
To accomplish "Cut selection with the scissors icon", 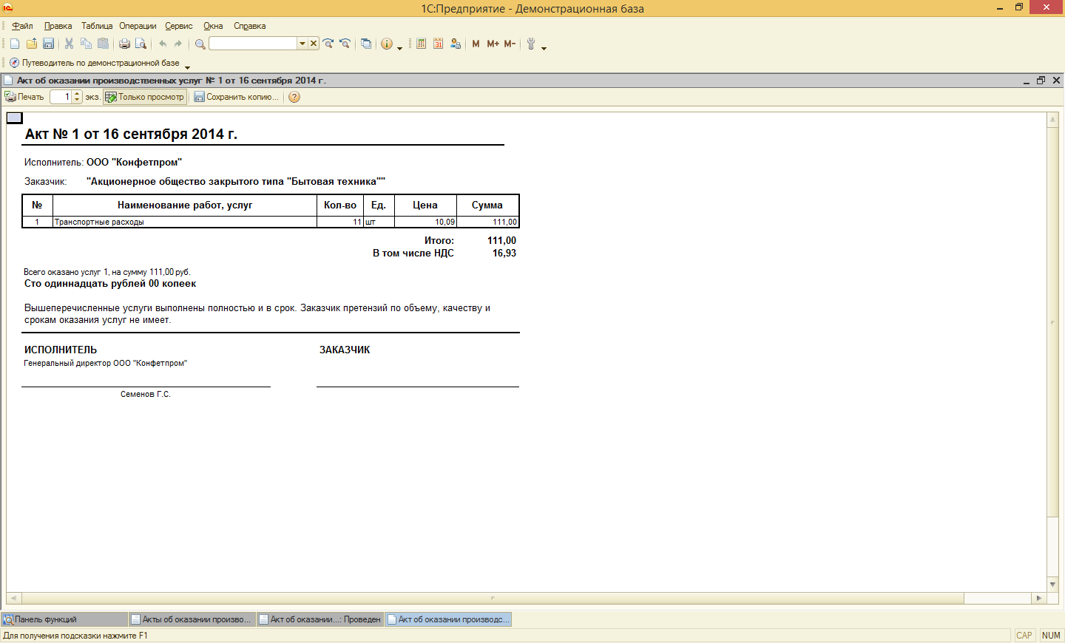I will [70, 44].
